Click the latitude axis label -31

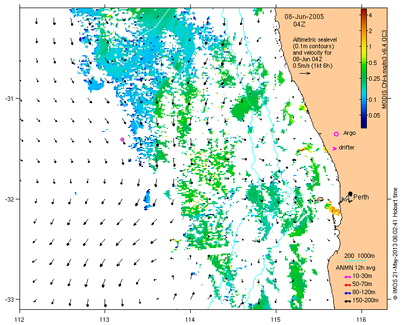[x=10, y=99]
